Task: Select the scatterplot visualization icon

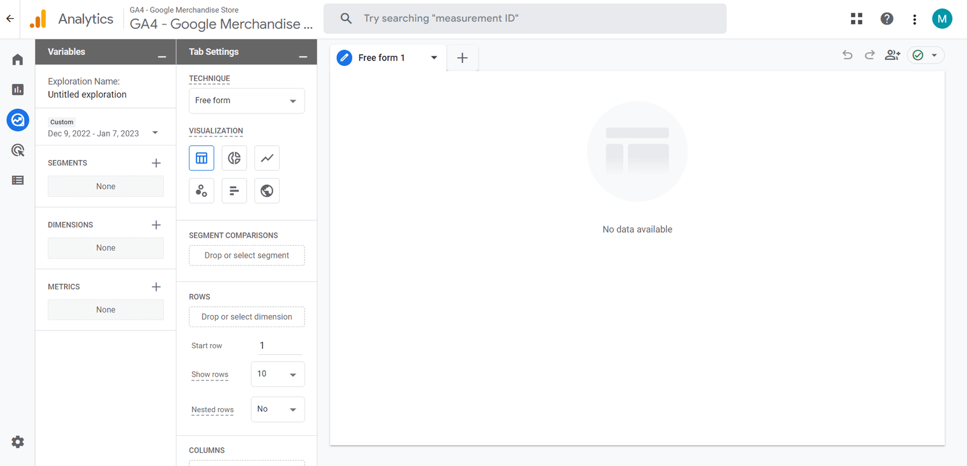Action: click(x=201, y=191)
